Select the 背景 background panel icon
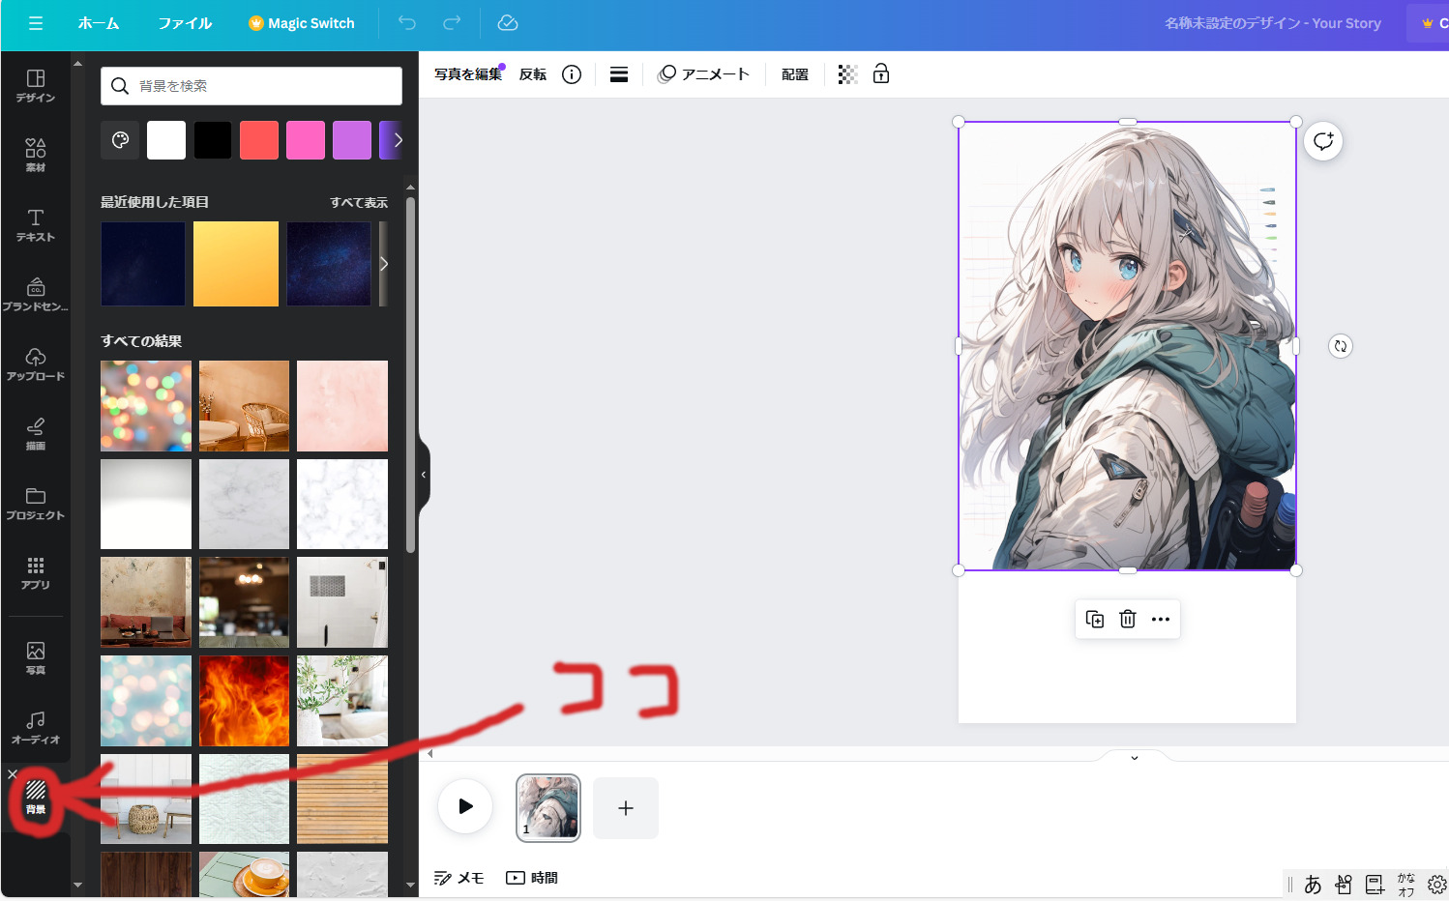Viewport: 1449px width, 901px height. (x=36, y=798)
